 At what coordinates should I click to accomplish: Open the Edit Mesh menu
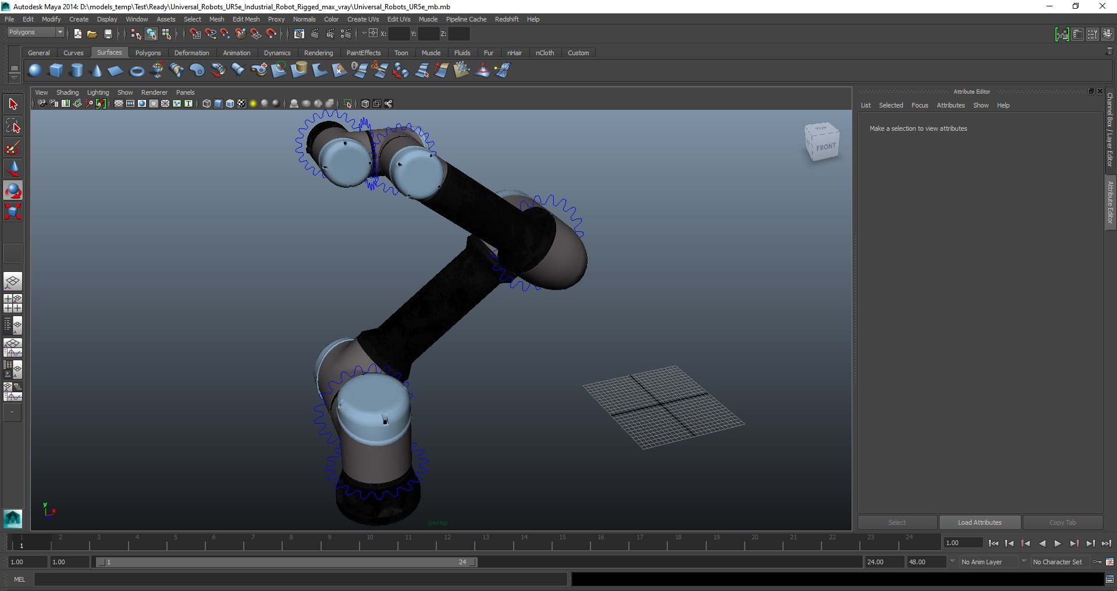[246, 19]
